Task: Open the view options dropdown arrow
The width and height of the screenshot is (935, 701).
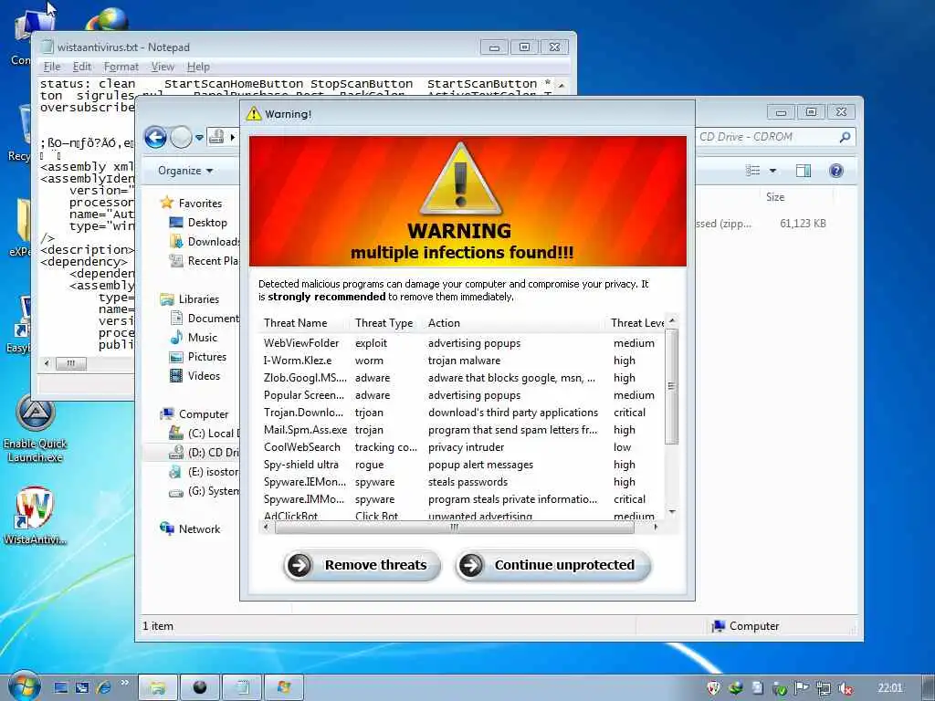Action: click(772, 171)
